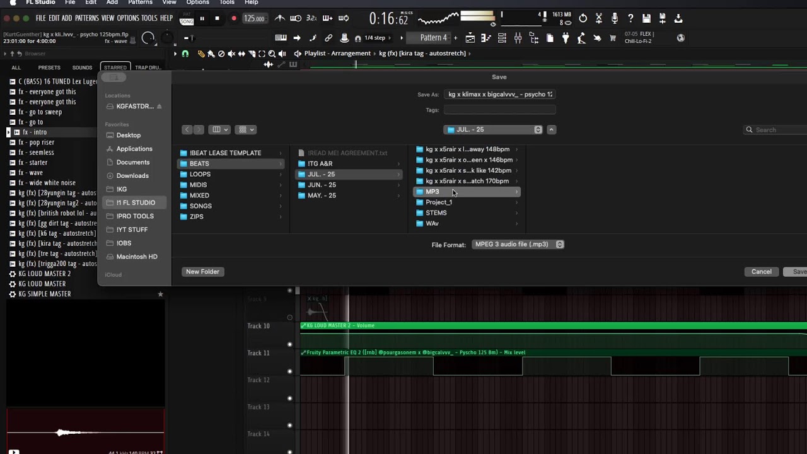Mute Track 10 with its green dot
Viewport: 807px width, 454px height.
(290, 344)
